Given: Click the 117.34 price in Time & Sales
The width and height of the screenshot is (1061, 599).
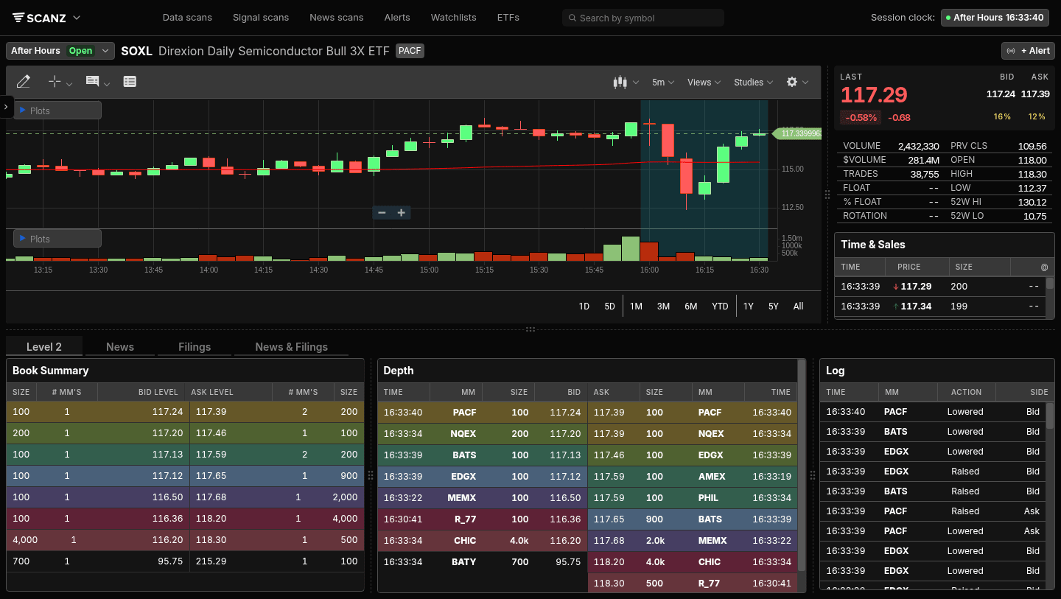Looking at the screenshot, I should click(916, 306).
